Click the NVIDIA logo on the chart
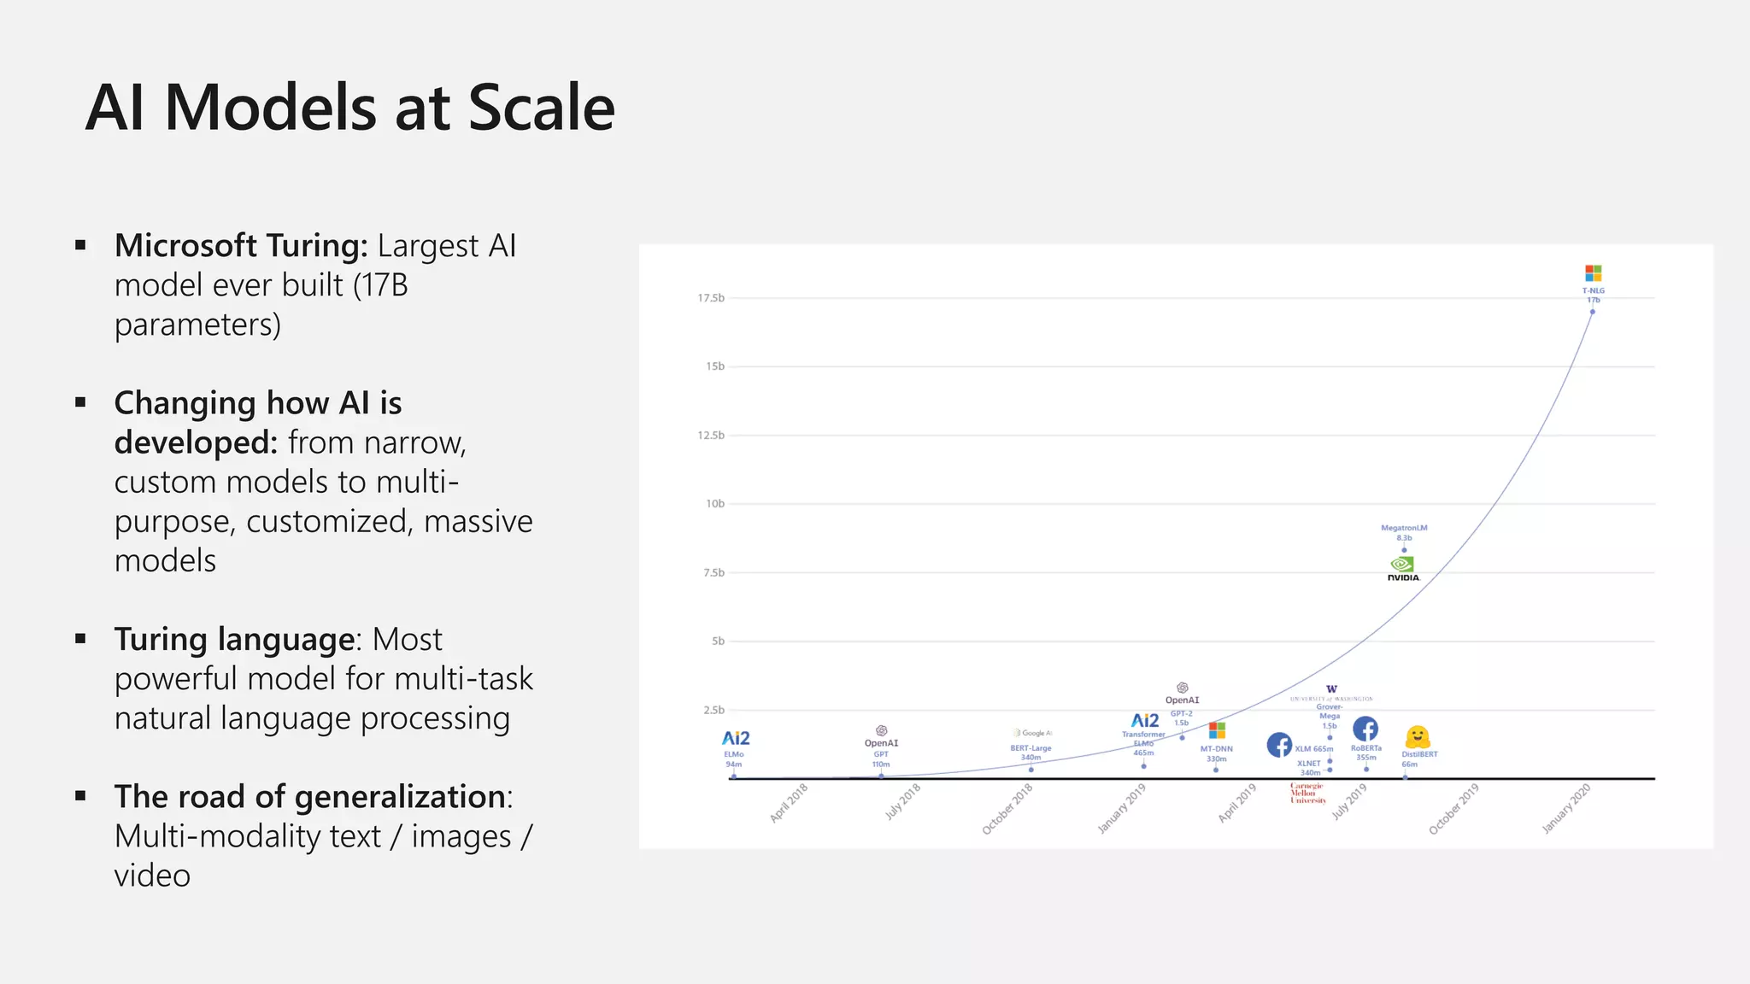This screenshot has width=1750, height=984. pos(1403,568)
